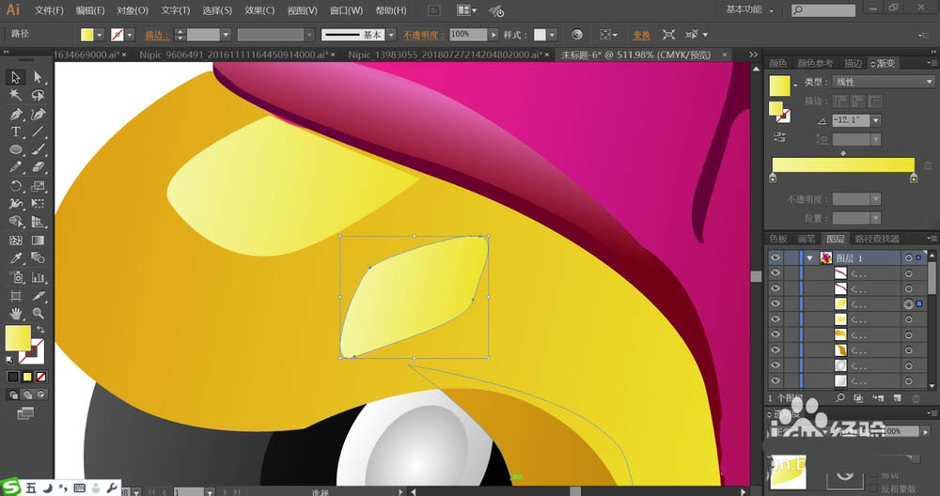This screenshot has height=496, width=940.
Task: Select the Eraser tool
Action: pyautogui.click(x=38, y=168)
